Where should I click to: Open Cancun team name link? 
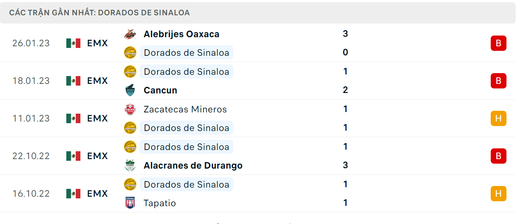(x=160, y=90)
